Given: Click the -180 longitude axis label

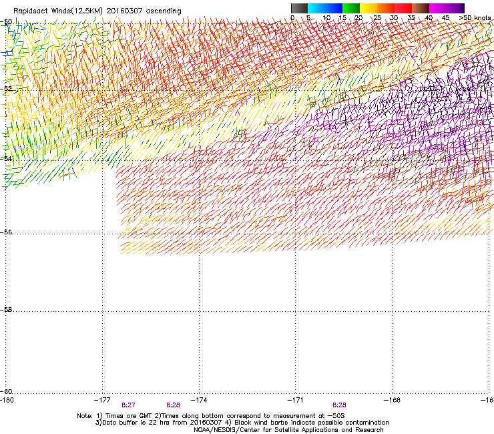Looking at the screenshot, I should coord(7,400).
